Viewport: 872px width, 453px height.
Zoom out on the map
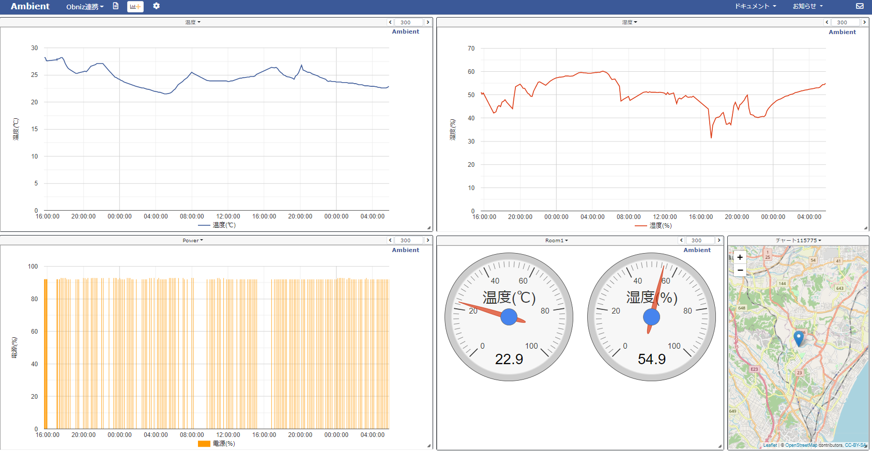point(740,270)
